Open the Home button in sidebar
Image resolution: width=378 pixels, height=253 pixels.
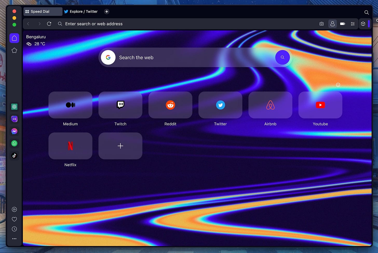pyautogui.click(x=14, y=38)
